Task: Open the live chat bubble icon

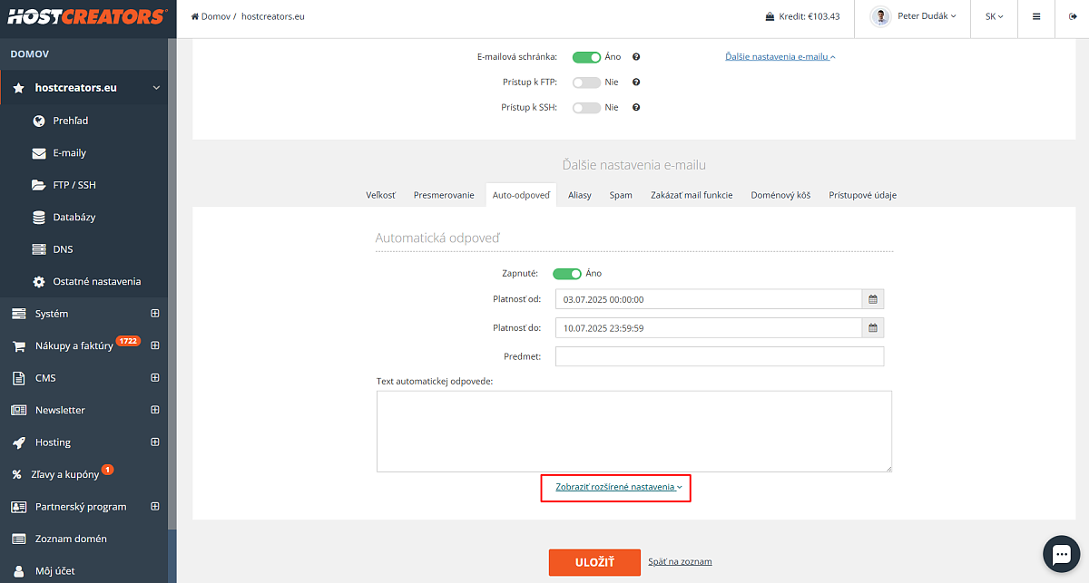Action: click(1060, 554)
